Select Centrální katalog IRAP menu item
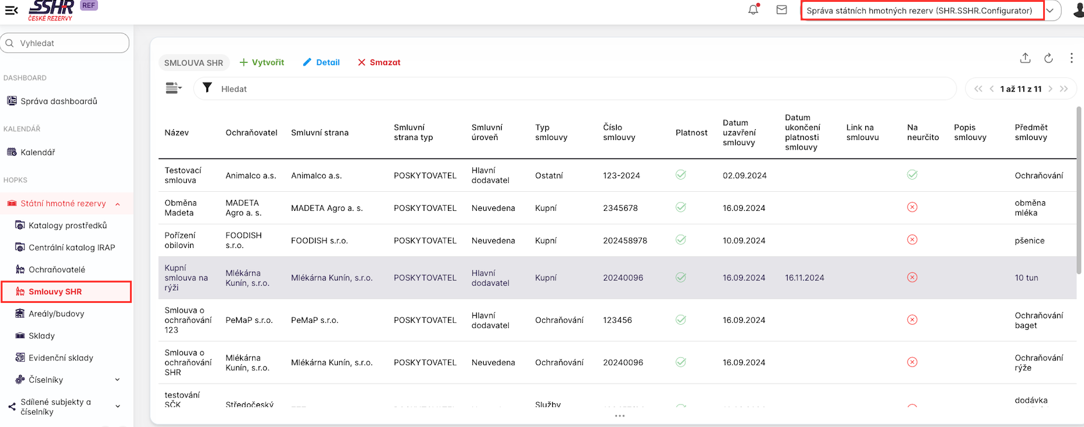 [x=71, y=247]
